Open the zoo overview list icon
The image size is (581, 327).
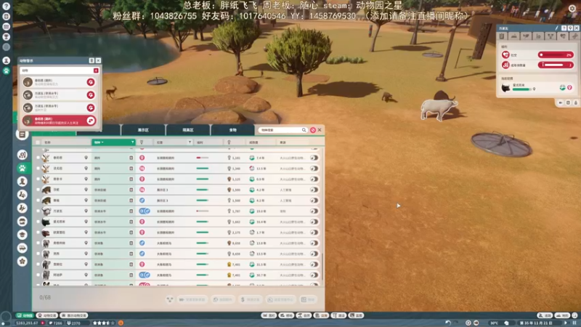click(x=22, y=134)
